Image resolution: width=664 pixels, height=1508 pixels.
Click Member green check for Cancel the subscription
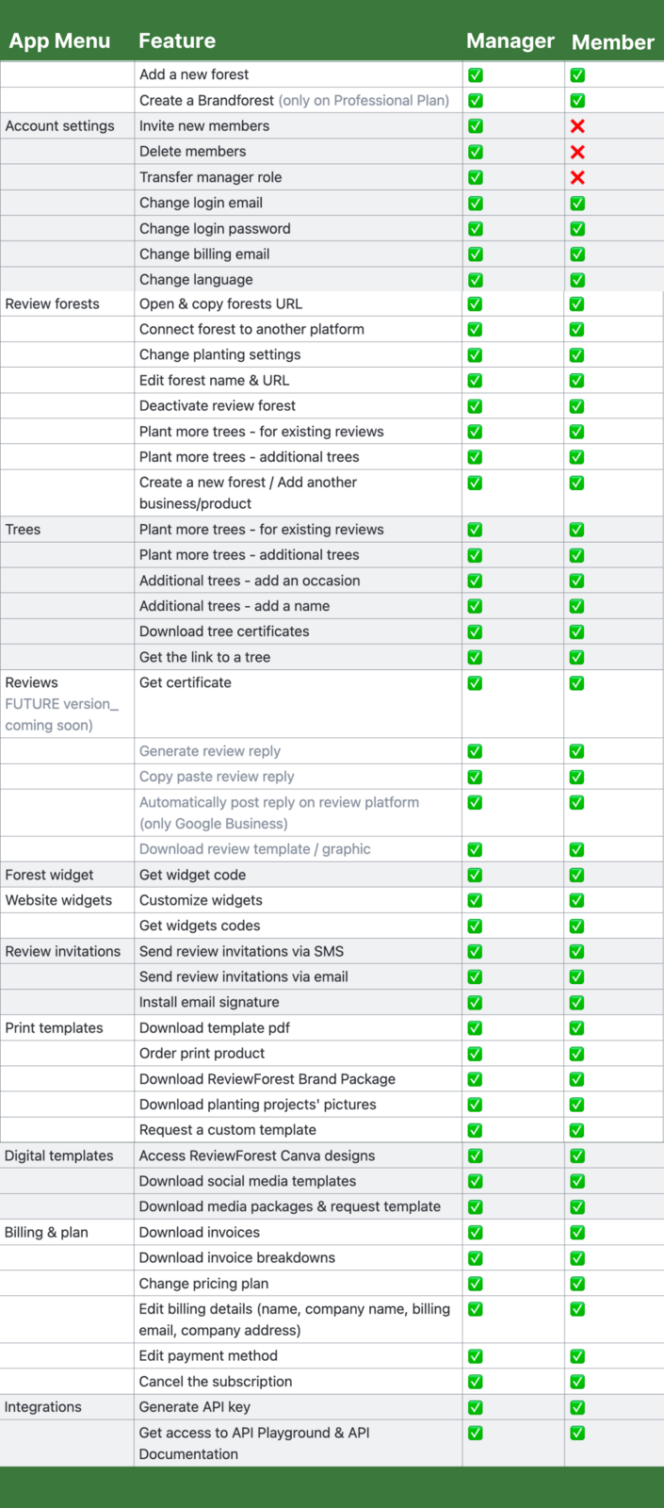coord(577,1382)
